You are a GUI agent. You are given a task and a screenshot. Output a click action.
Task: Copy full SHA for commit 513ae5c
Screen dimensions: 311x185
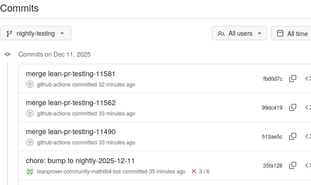(x=293, y=136)
